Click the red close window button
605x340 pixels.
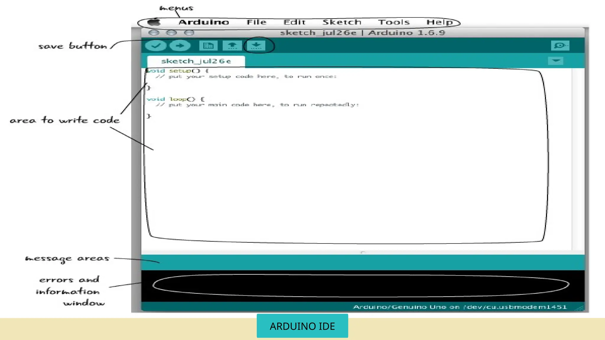(x=154, y=32)
